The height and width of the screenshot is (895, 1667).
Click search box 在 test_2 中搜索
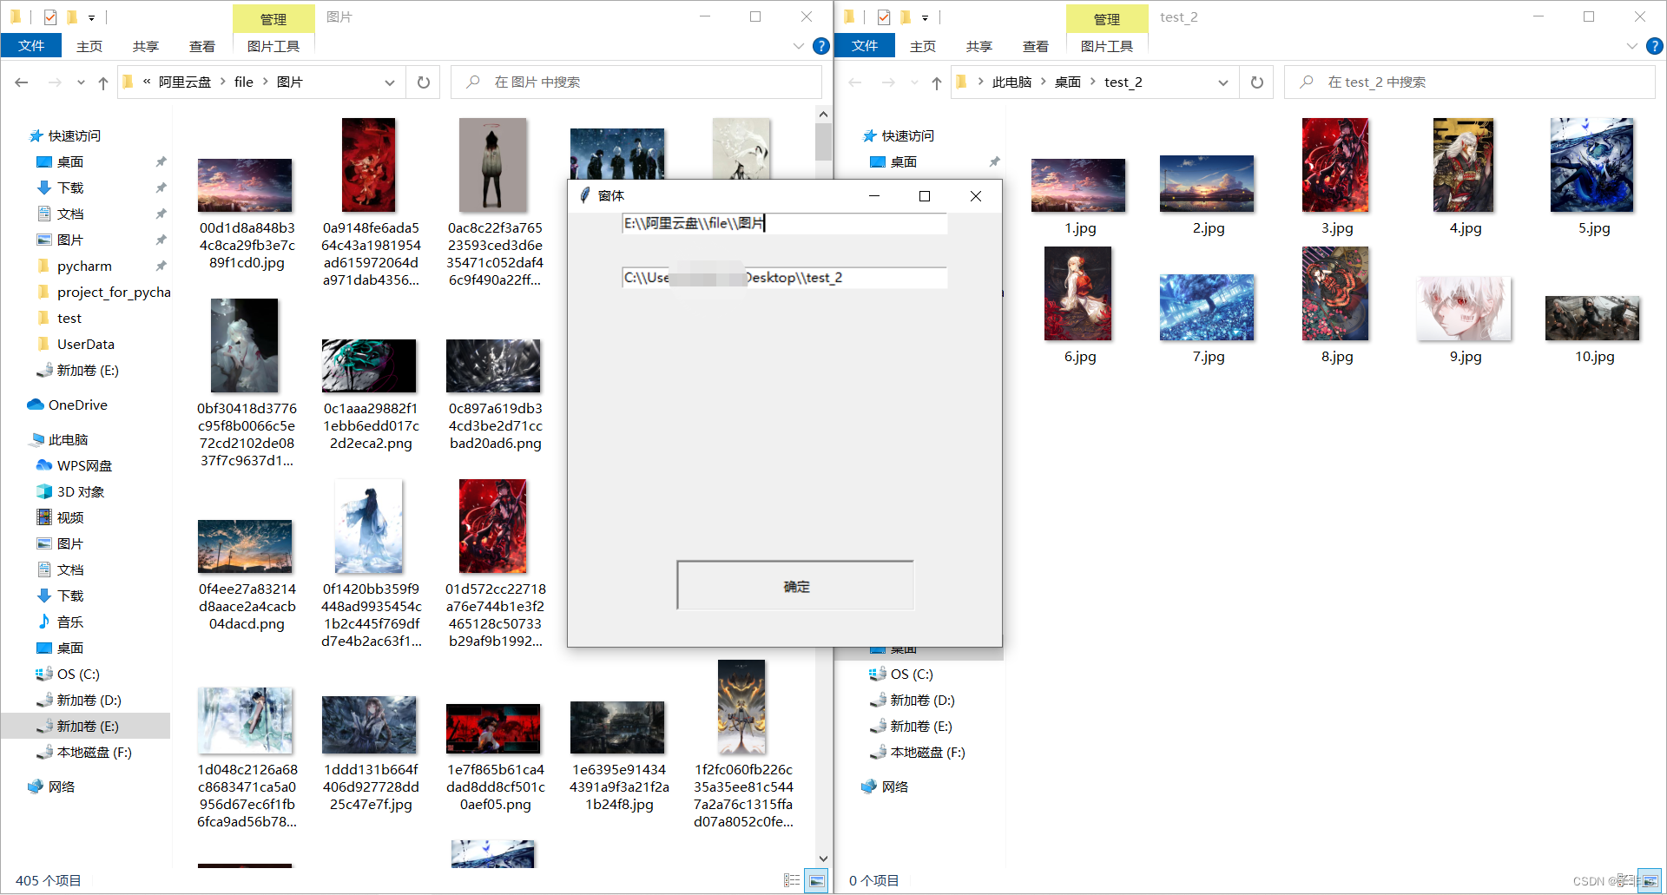click(1470, 82)
